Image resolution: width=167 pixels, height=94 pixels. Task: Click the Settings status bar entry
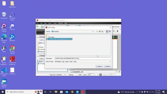point(71,75)
